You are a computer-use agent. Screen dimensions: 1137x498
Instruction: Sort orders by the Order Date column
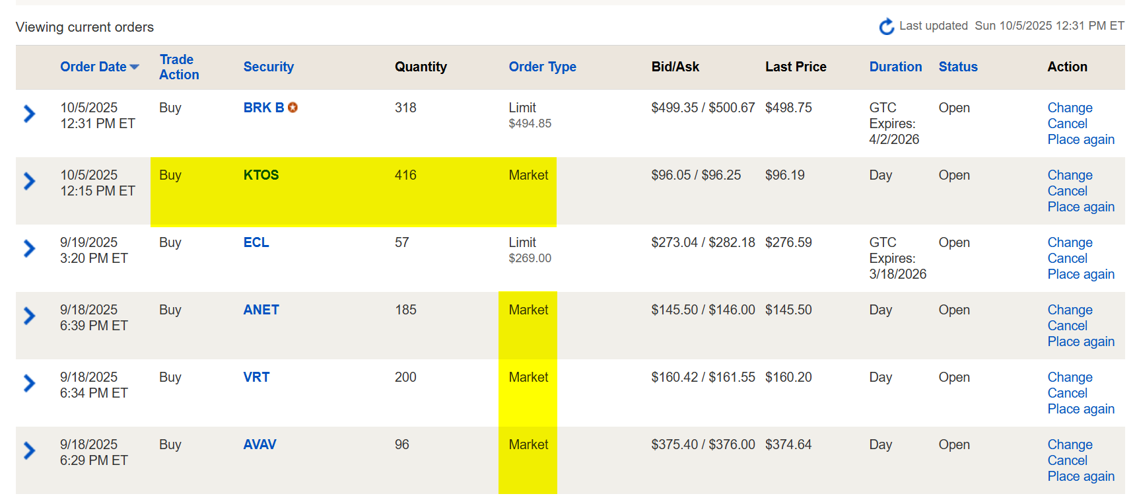tap(93, 67)
